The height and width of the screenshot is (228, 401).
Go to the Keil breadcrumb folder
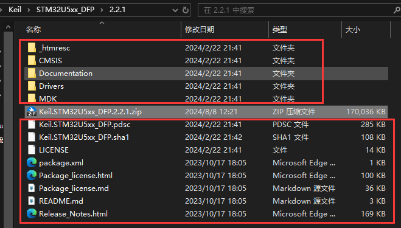15,10
